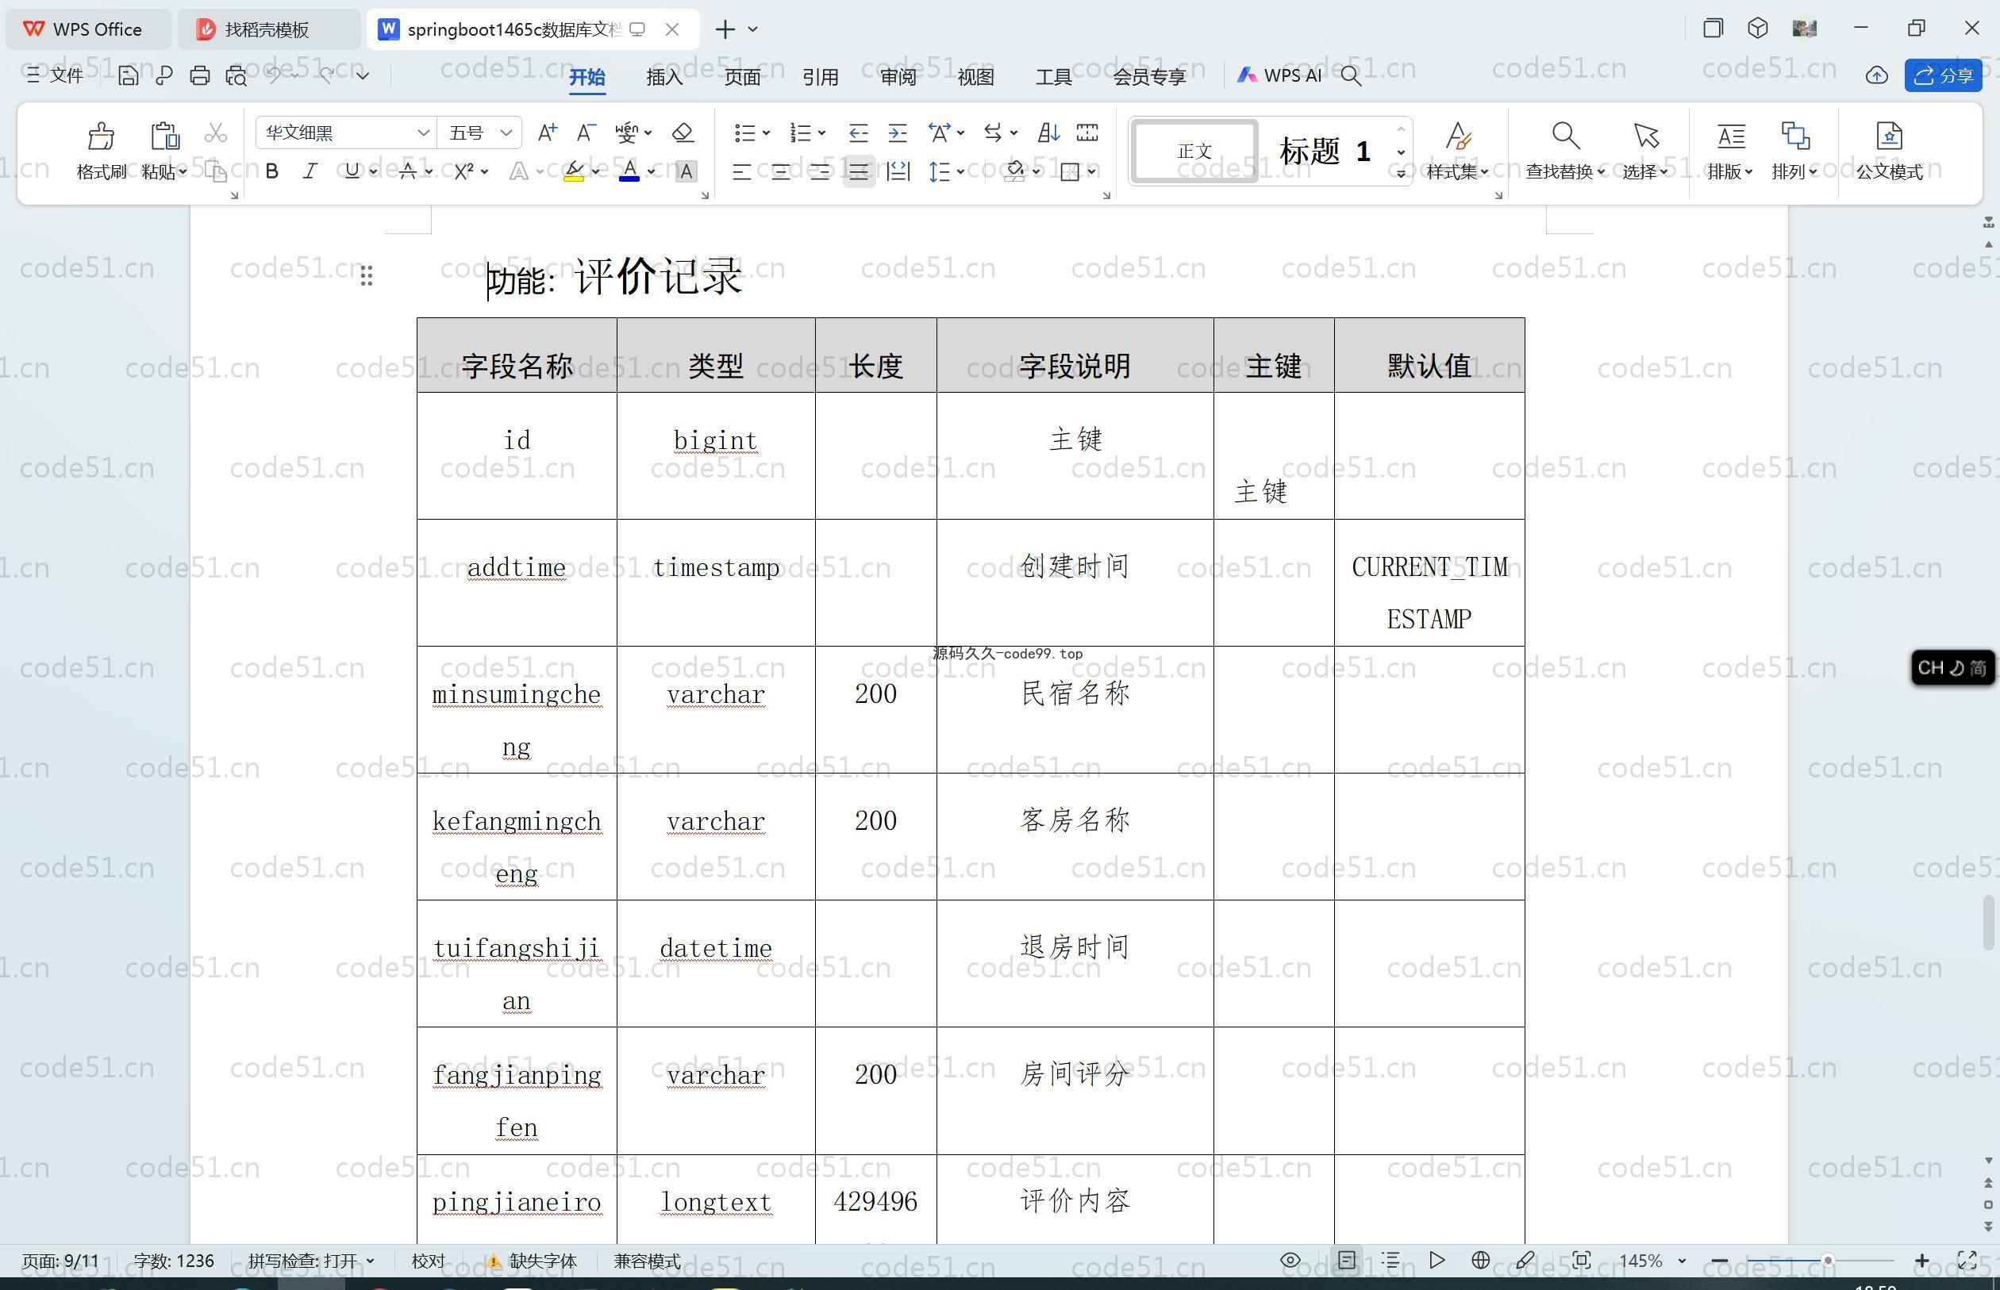Increase indent icon

(898, 132)
